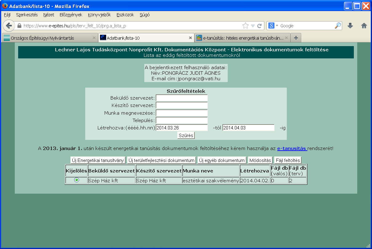Open the Eszközök menu

coord(125,15)
